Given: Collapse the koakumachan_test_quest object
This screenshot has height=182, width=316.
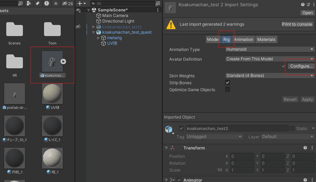Looking at the screenshot, I should (93, 32).
